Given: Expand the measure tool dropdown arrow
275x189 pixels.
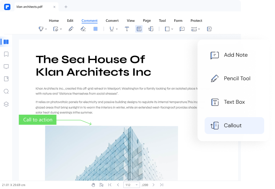Looking at the screenshot, I should pos(199,29).
